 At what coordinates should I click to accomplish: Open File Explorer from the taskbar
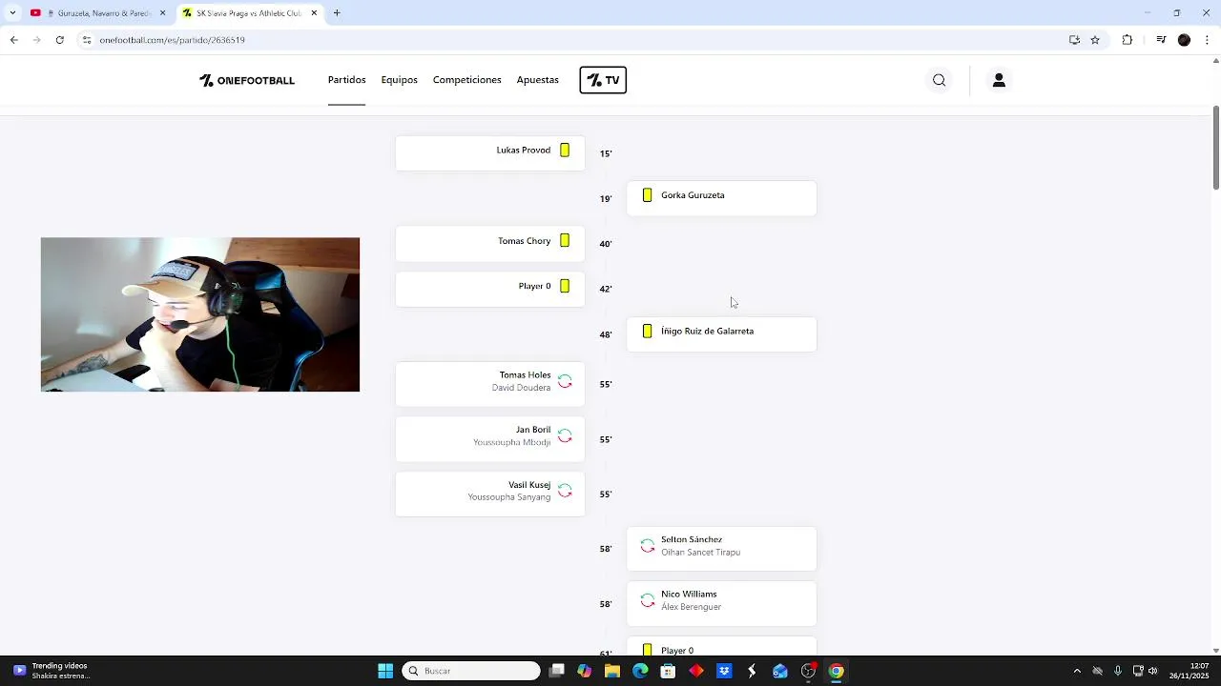point(612,671)
